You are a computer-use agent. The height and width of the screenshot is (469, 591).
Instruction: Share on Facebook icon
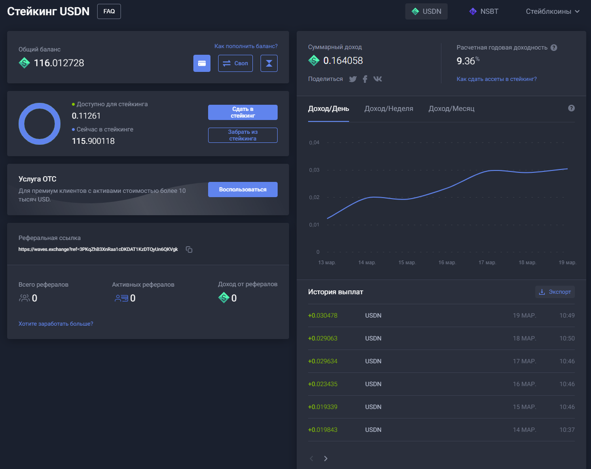coord(365,79)
